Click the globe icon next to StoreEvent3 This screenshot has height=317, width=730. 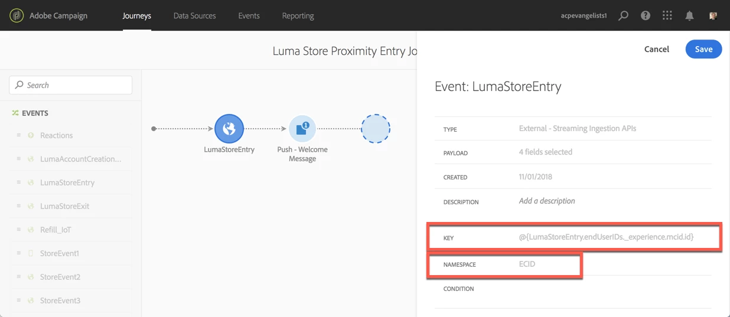[31, 300]
